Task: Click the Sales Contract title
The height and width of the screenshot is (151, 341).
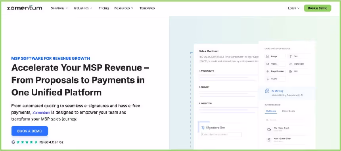Action: [209, 51]
